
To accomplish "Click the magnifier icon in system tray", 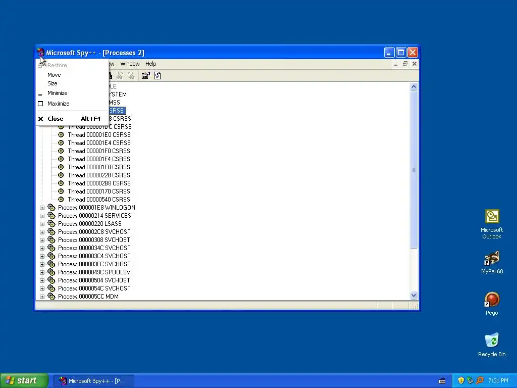I will [x=480, y=380].
